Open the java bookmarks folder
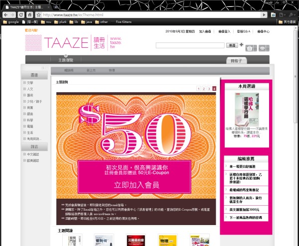This screenshot has height=246, width=299. coord(87,22)
